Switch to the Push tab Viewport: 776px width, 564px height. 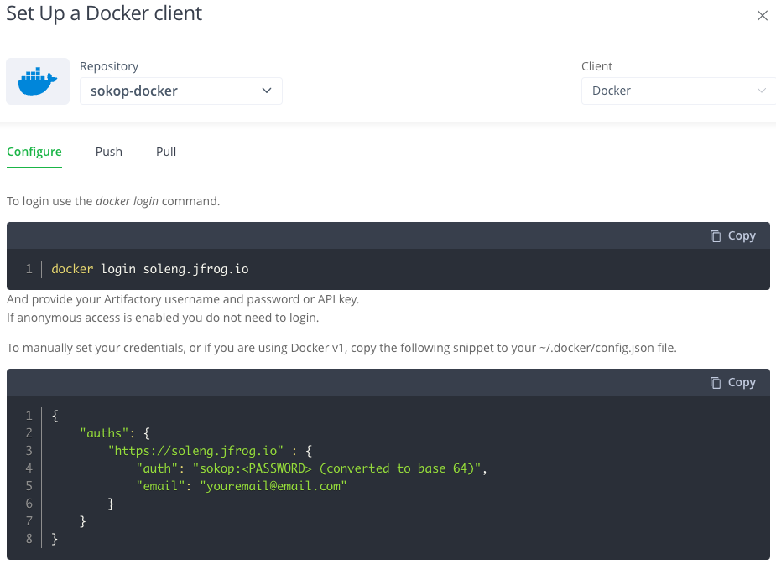pyautogui.click(x=109, y=152)
